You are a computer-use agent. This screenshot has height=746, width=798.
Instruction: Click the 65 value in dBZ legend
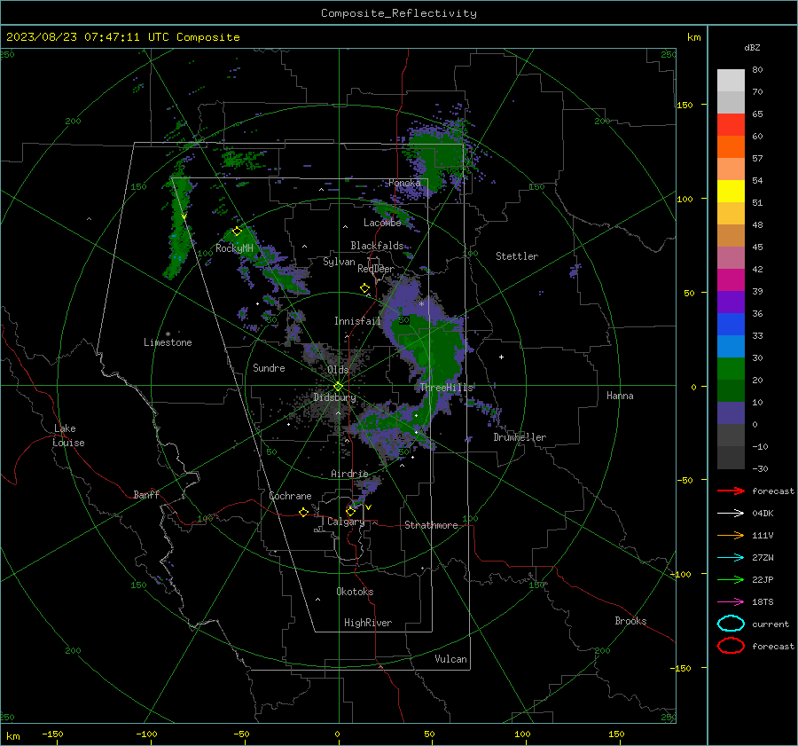click(757, 114)
